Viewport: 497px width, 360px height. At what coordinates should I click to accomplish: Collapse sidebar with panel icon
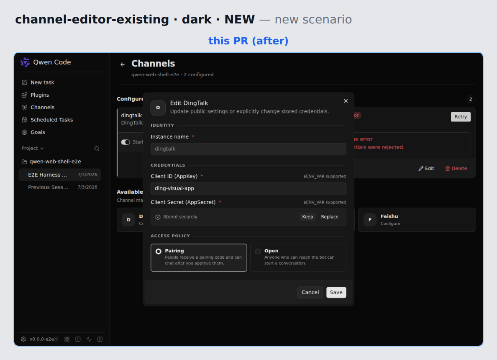coord(100,339)
